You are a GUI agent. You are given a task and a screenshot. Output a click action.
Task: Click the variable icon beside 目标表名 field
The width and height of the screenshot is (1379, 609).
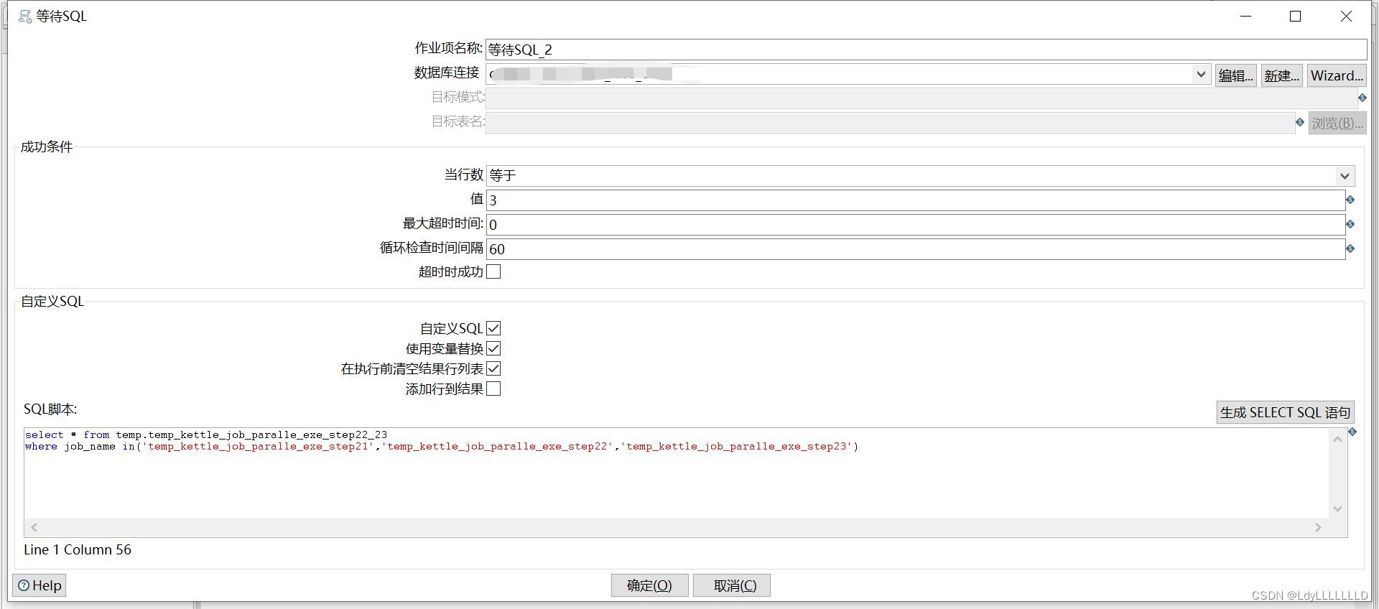tap(1300, 122)
